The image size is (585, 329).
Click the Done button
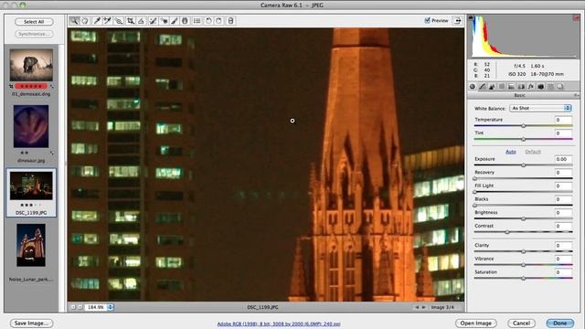click(560, 323)
